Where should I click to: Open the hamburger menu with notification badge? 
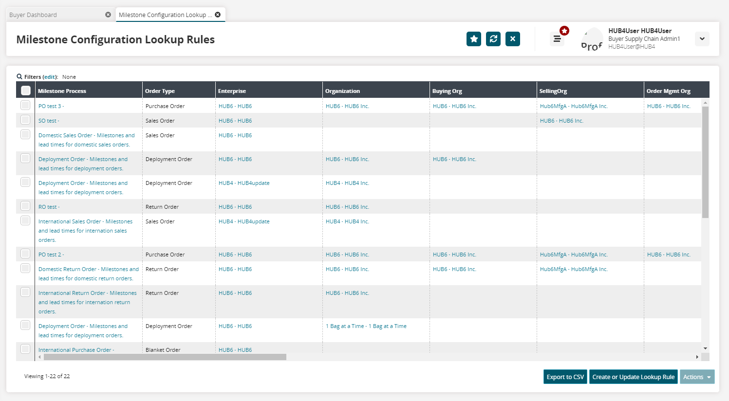pos(557,39)
